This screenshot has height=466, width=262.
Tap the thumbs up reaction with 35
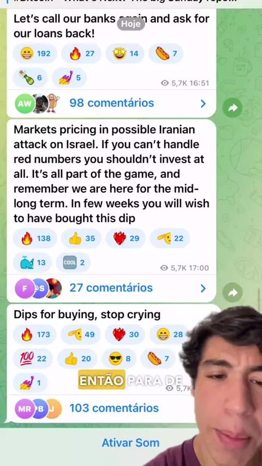(x=81, y=238)
